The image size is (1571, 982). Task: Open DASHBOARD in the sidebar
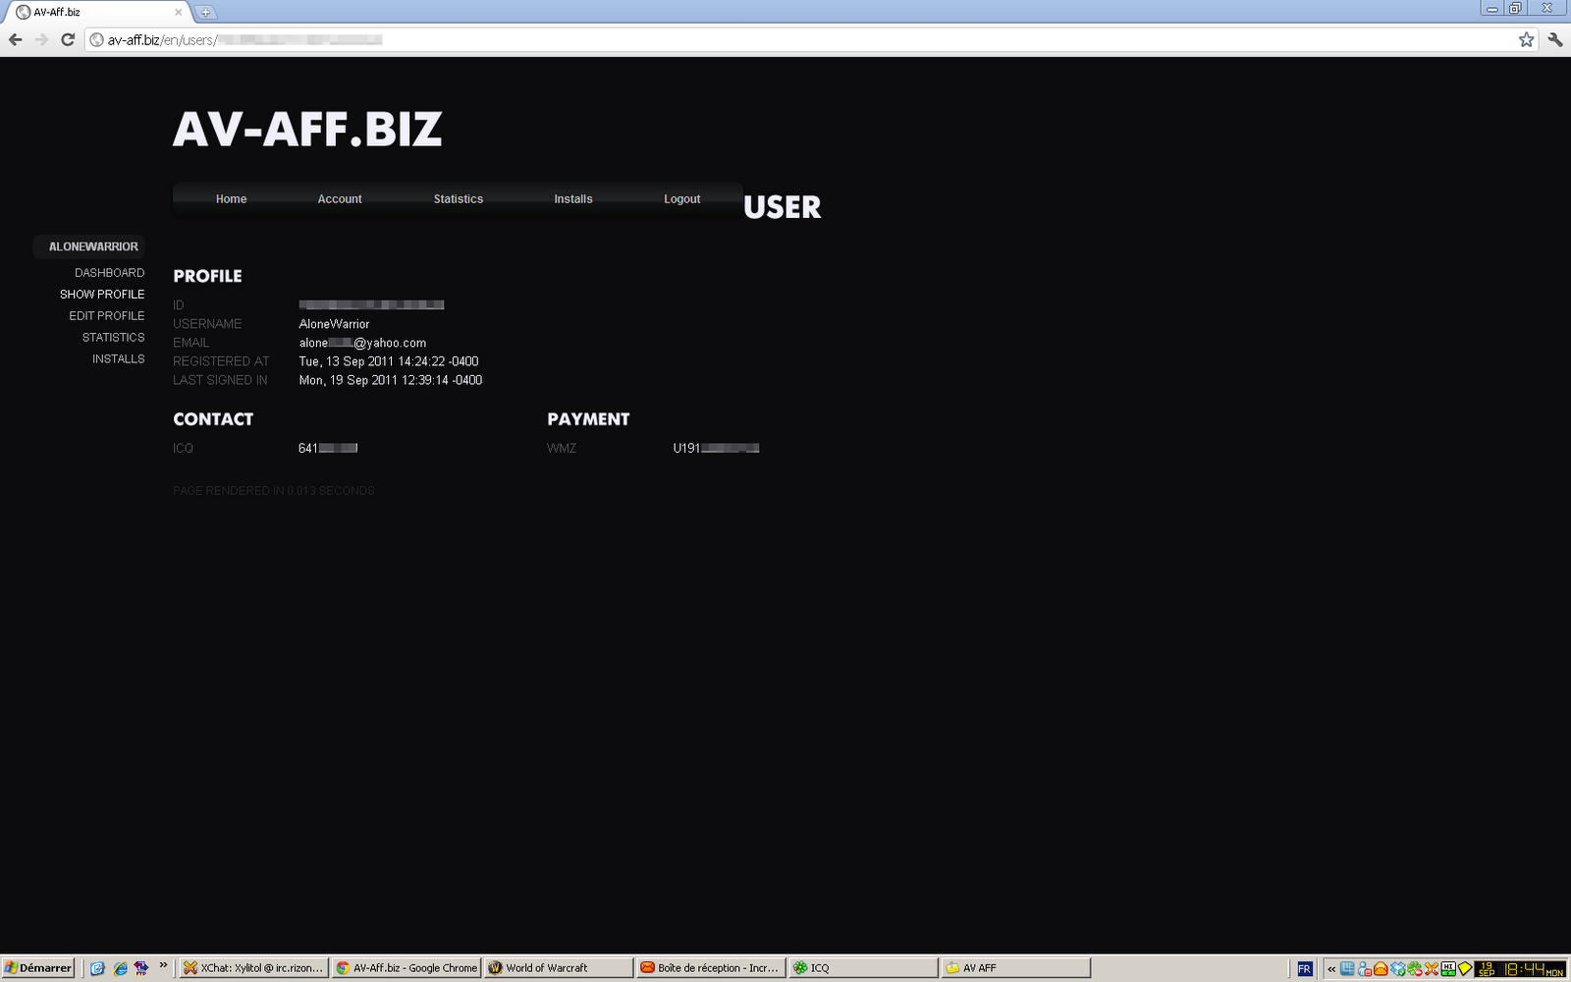110,273
